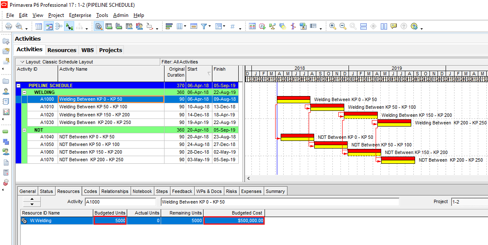Open Expenses calculator icon in sidebar
The width and height of the screenshot is (488, 245).
[6, 172]
